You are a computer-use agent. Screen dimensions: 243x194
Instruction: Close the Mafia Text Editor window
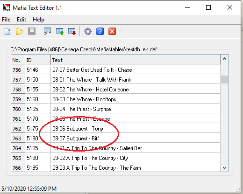click(x=230, y=7)
